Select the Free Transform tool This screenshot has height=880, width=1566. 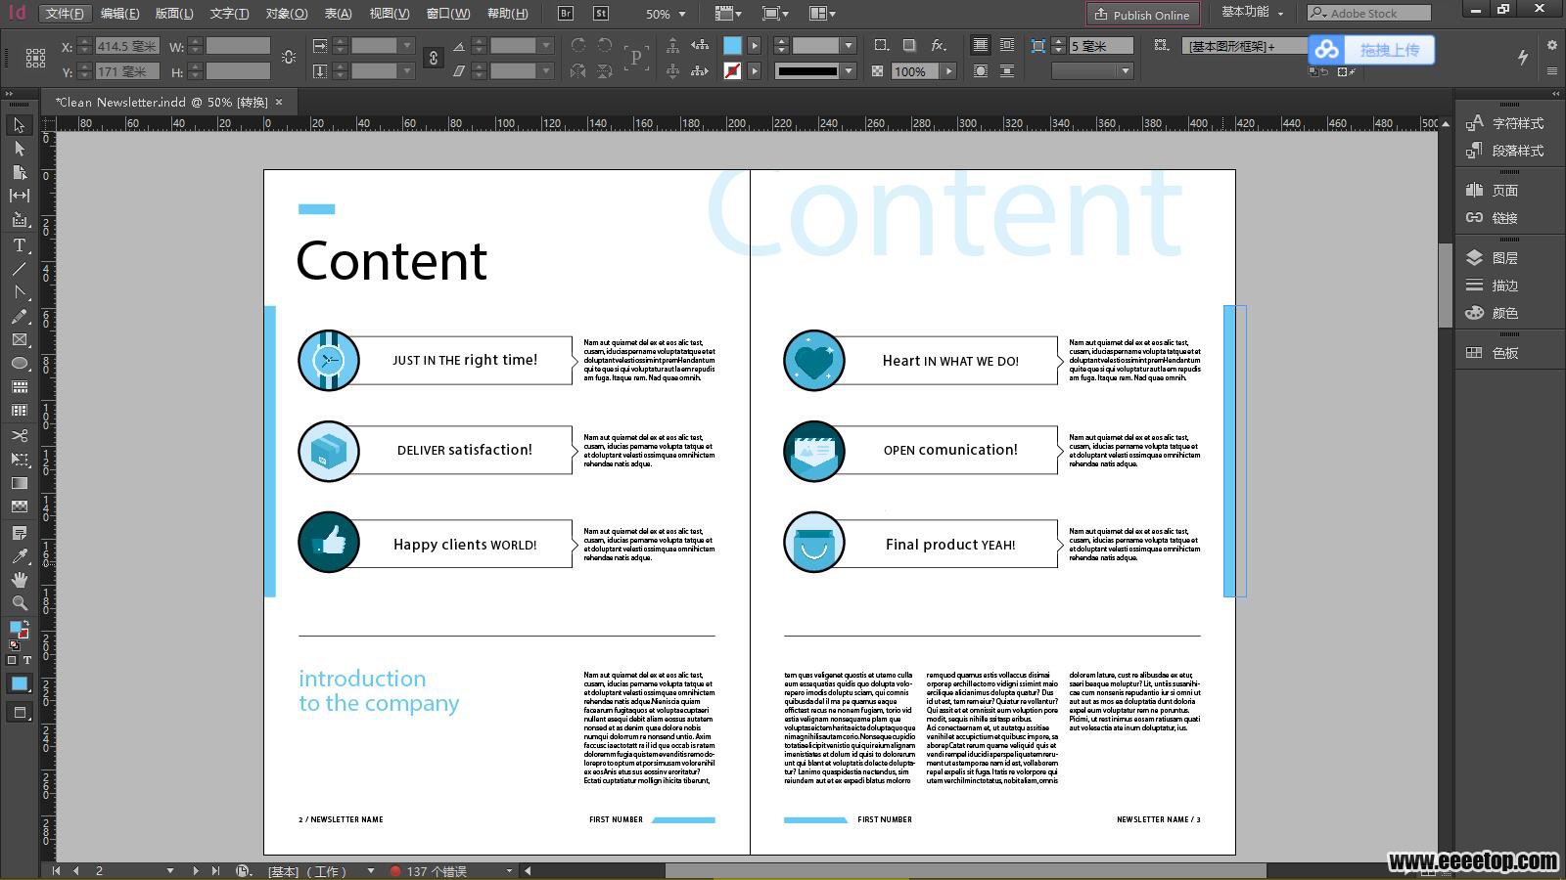pos(20,459)
